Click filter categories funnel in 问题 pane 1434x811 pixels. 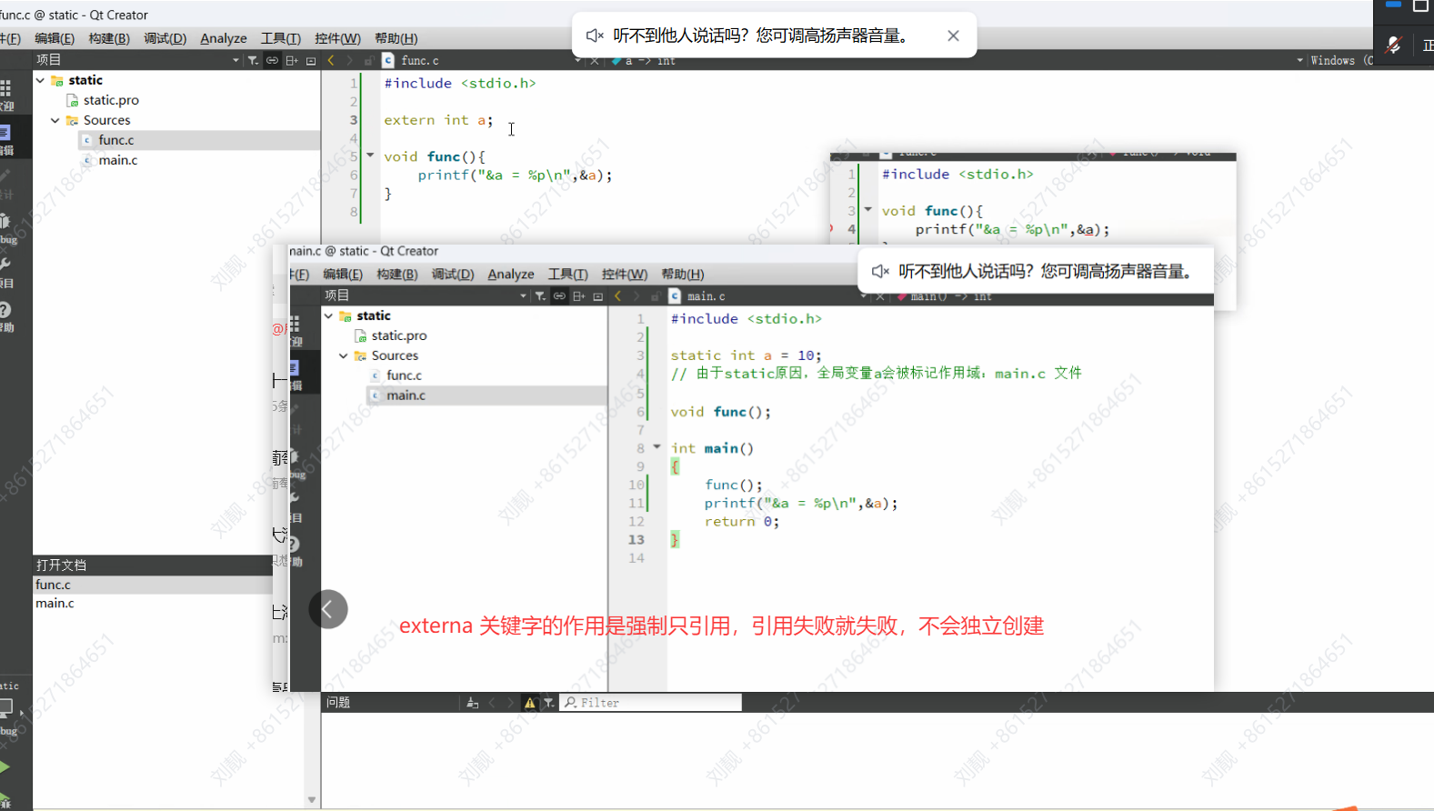(549, 703)
